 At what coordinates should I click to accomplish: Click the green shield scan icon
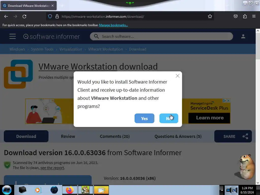(7, 165)
